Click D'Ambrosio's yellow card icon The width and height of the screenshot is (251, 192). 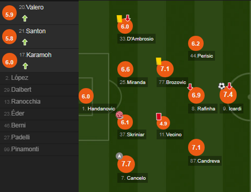[119, 18]
